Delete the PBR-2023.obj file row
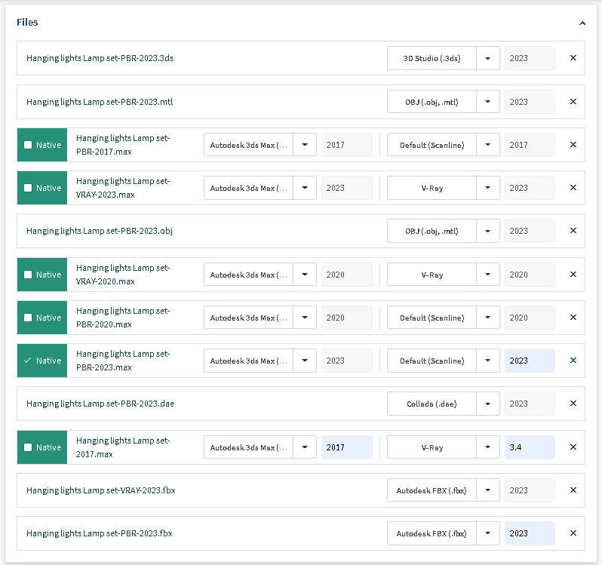This screenshot has height=565, width=602. click(573, 231)
